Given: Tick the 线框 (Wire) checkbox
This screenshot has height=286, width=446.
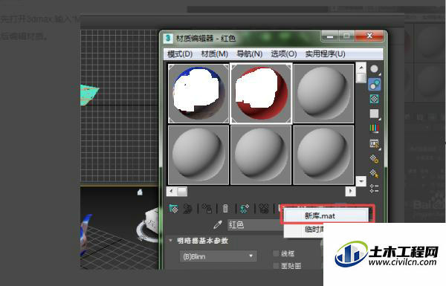Looking at the screenshot, I should [276, 253].
